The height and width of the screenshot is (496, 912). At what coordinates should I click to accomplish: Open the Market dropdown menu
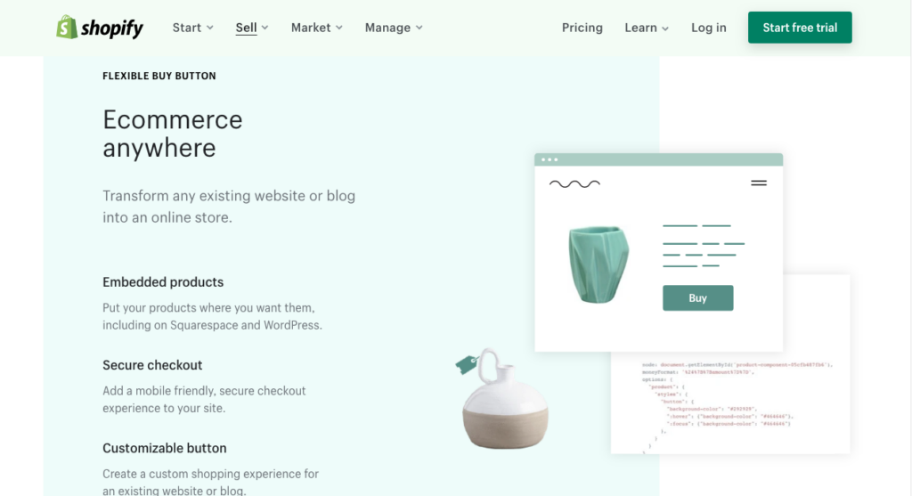click(x=317, y=28)
